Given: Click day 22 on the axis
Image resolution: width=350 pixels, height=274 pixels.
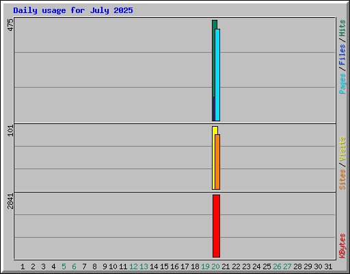Looking at the screenshot, I should (236, 266).
